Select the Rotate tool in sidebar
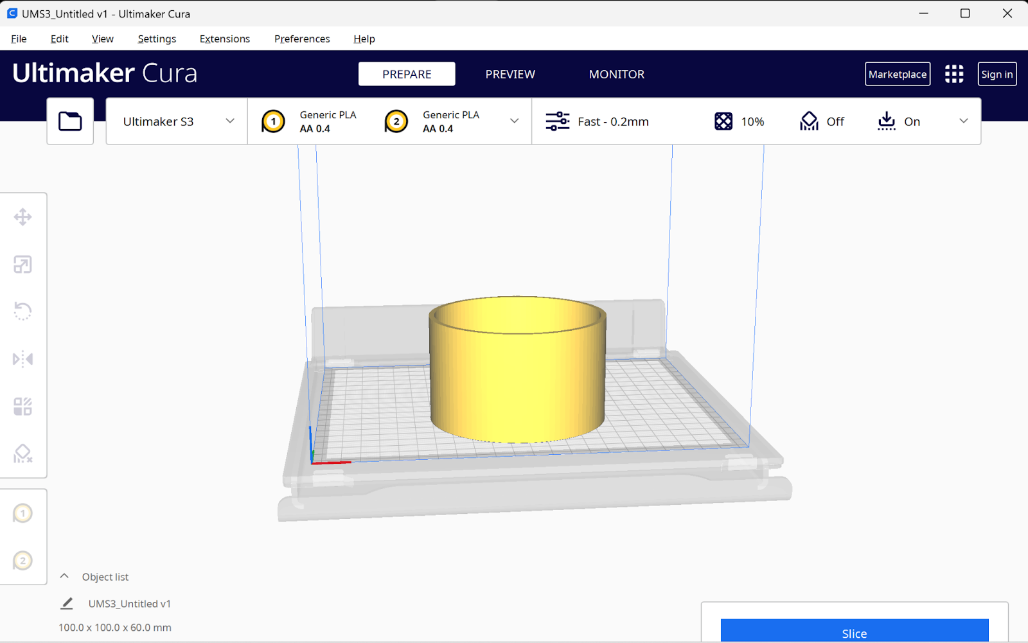 [x=23, y=312]
